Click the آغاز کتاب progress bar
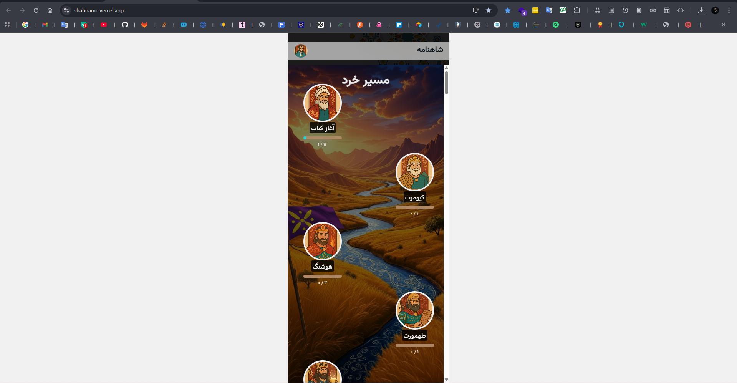 [x=322, y=138]
